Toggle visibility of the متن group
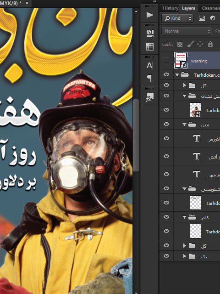The image size is (220, 294). coord(166,124)
